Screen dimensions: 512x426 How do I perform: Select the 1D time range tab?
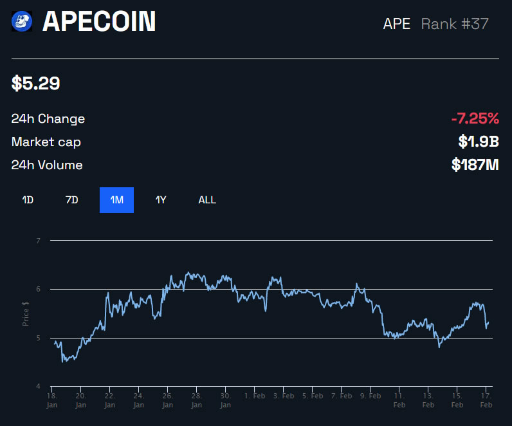tap(28, 200)
